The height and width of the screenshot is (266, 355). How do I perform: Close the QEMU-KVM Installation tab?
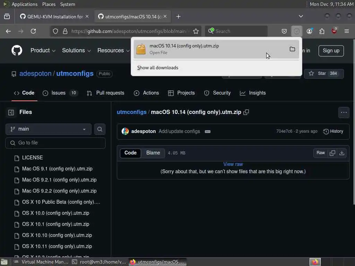click(87, 16)
